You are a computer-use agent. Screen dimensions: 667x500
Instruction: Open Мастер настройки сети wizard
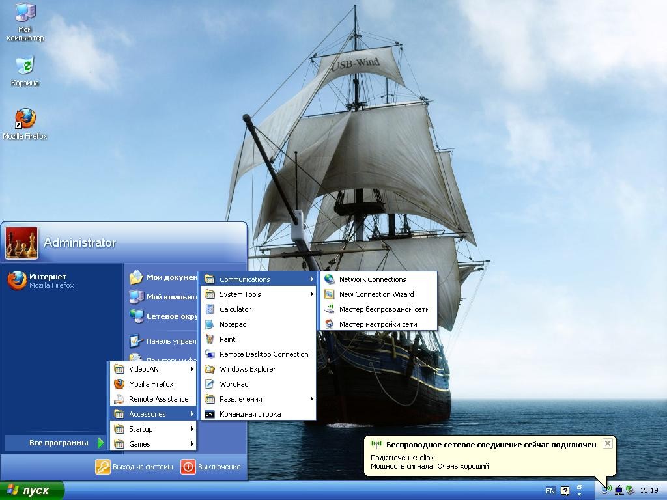pyautogui.click(x=378, y=324)
